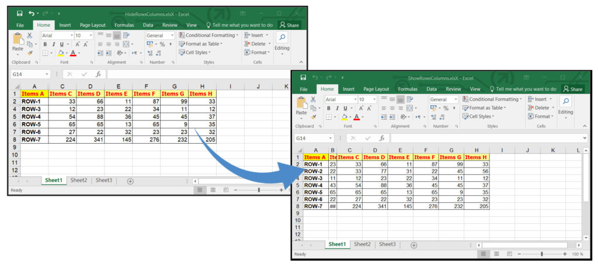Click Undo arrow in HideRowsColumns window
Viewport: 598px width, 267px height.
click(32, 13)
